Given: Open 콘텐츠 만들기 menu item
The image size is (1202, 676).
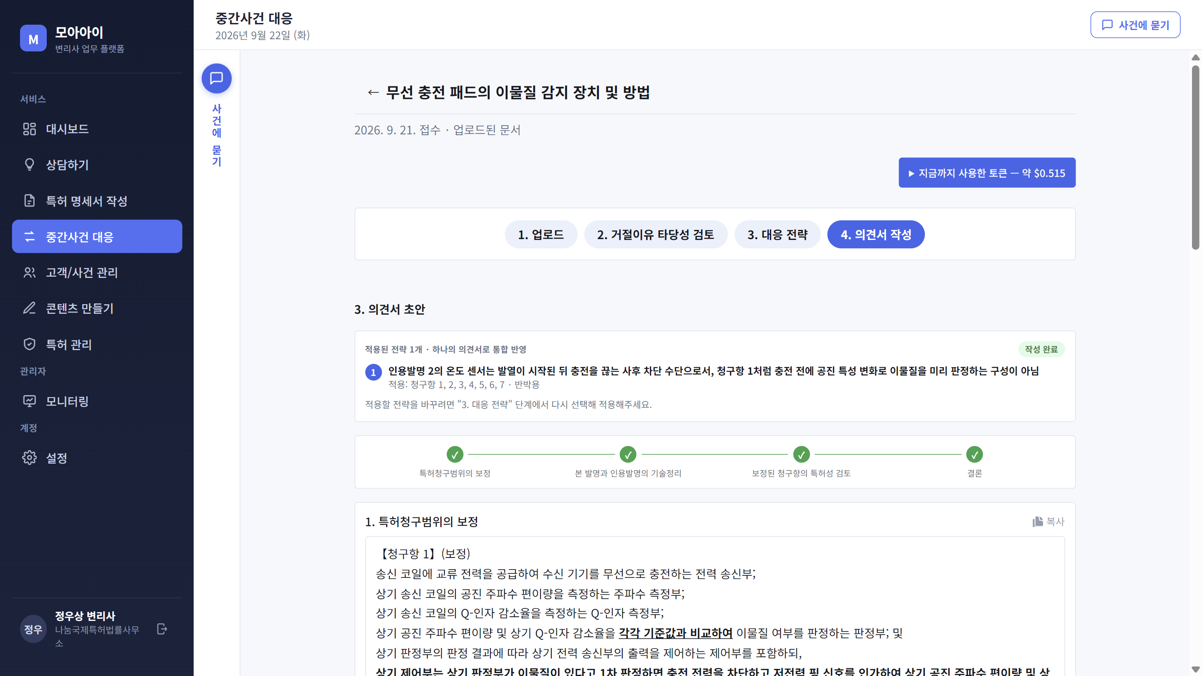Looking at the screenshot, I should click(x=97, y=308).
